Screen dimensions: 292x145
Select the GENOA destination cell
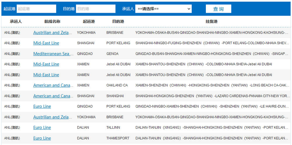[112, 54]
